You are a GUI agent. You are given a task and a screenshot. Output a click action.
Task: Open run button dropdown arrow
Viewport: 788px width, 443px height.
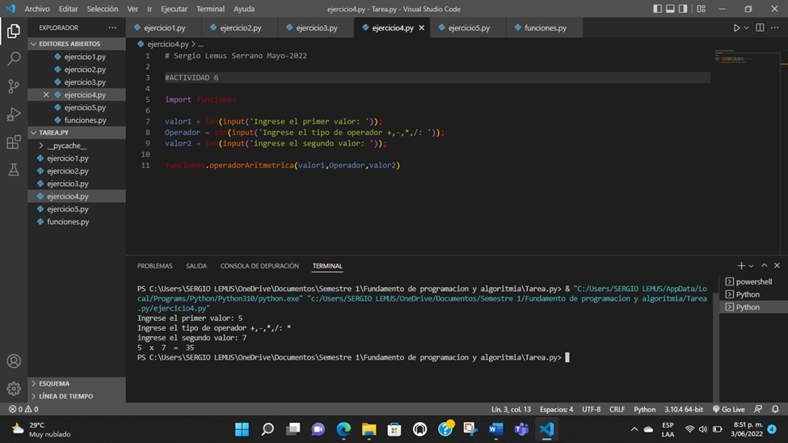746,27
